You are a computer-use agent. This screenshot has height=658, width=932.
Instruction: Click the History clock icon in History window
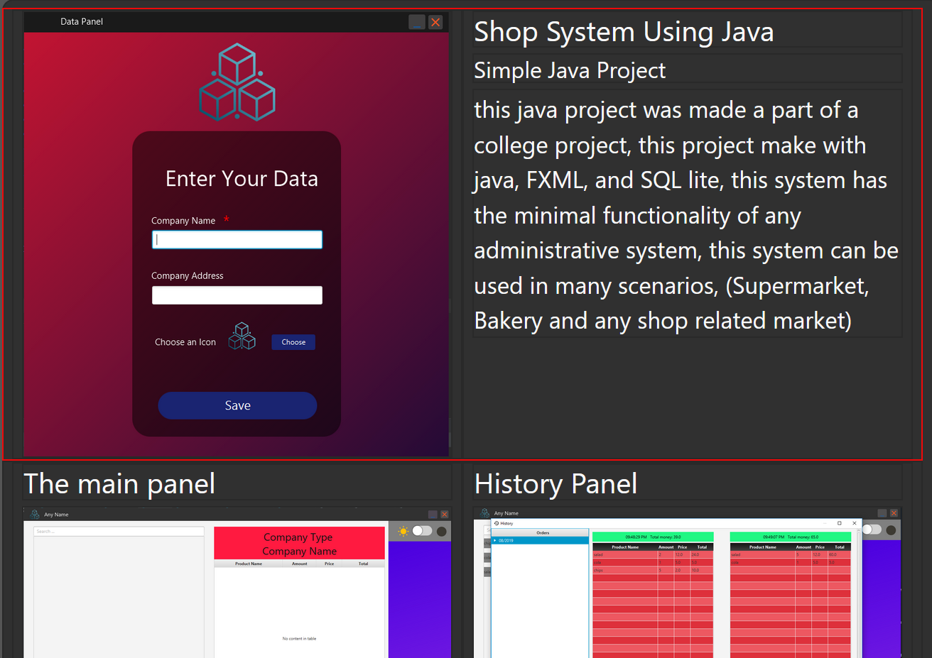[x=497, y=523]
